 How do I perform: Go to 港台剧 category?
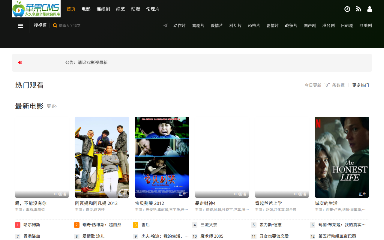(x=328, y=25)
